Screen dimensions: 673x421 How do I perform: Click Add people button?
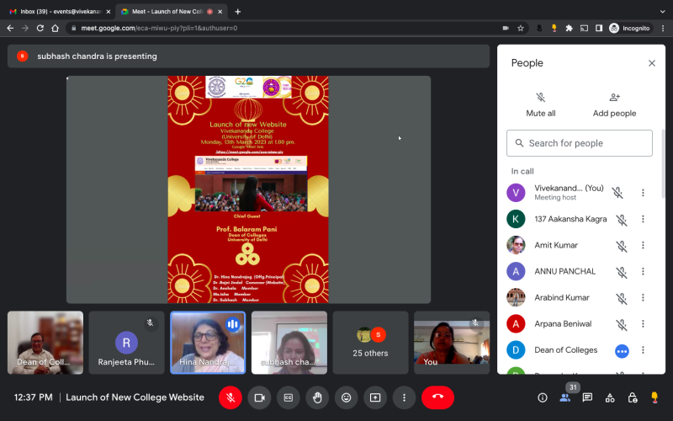[614, 104]
